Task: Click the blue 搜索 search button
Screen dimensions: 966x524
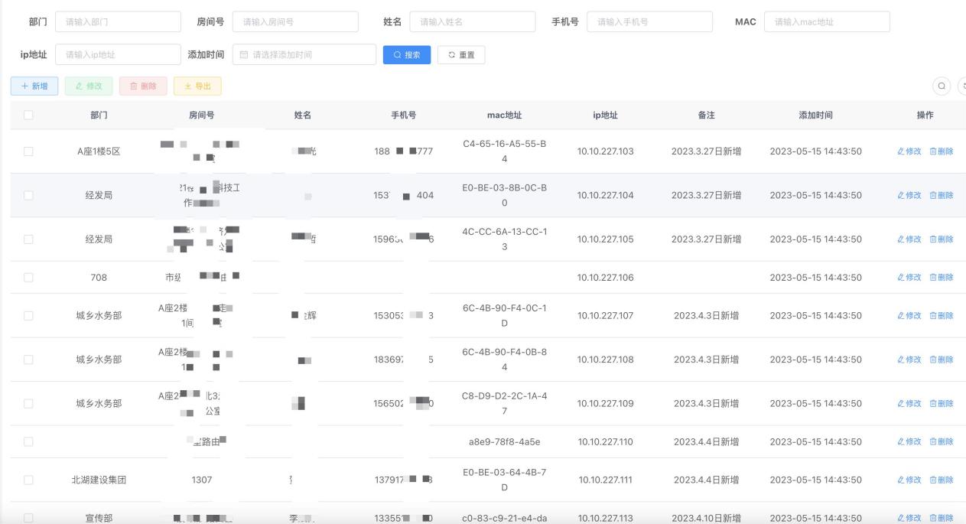Action: pos(406,55)
